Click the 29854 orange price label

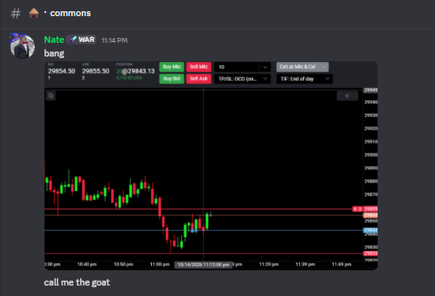pos(370,215)
